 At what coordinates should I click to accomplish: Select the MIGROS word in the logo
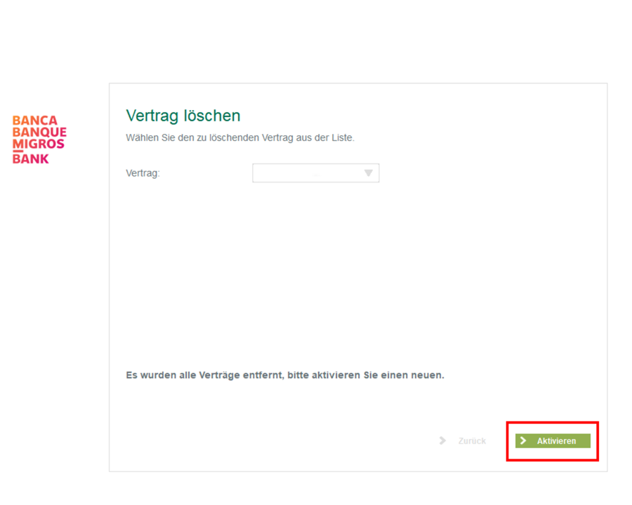39,144
